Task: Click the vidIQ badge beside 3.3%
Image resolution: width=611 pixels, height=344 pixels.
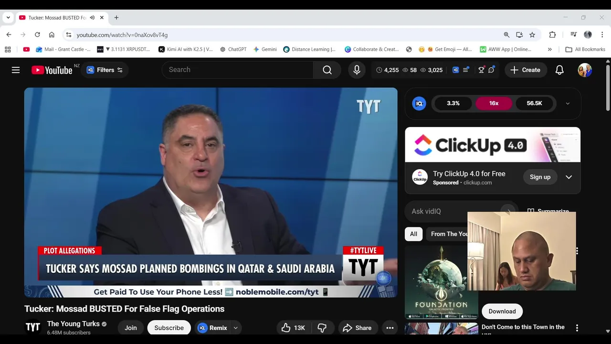Action: pyautogui.click(x=419, y=103)
